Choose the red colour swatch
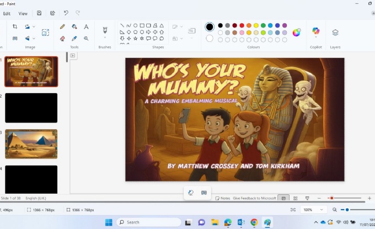This screenshot has width=375, height=229. tap(242, 25)
